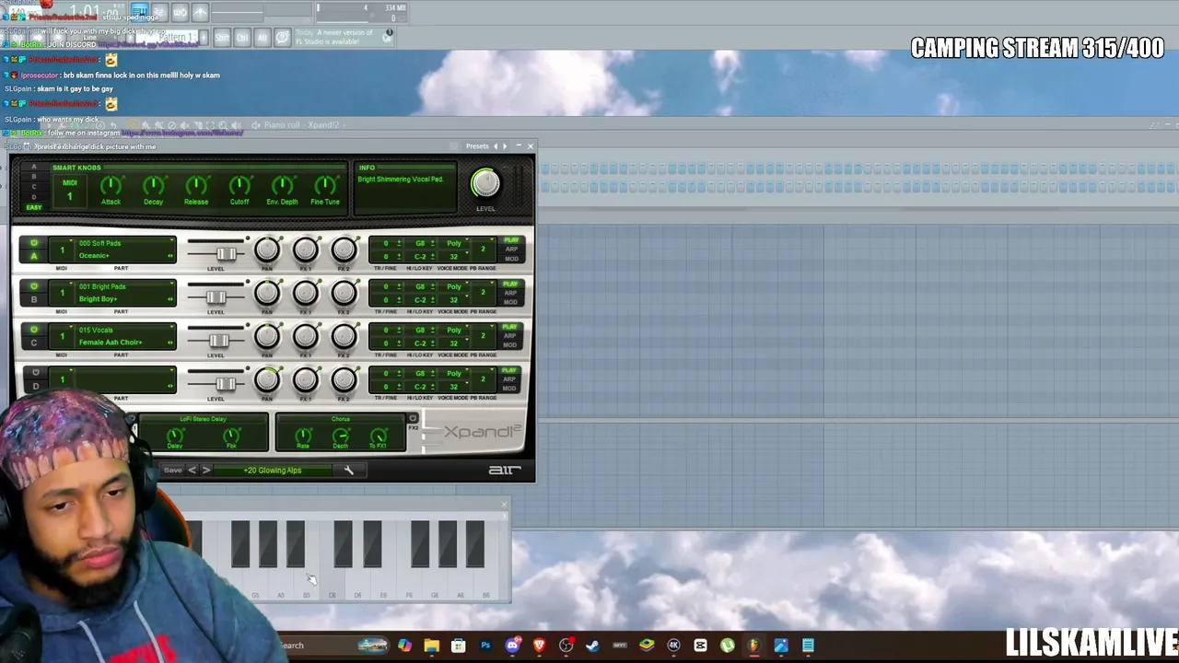
Task: Open the 015 Vocals category dropdown
Action: [125, 331]
